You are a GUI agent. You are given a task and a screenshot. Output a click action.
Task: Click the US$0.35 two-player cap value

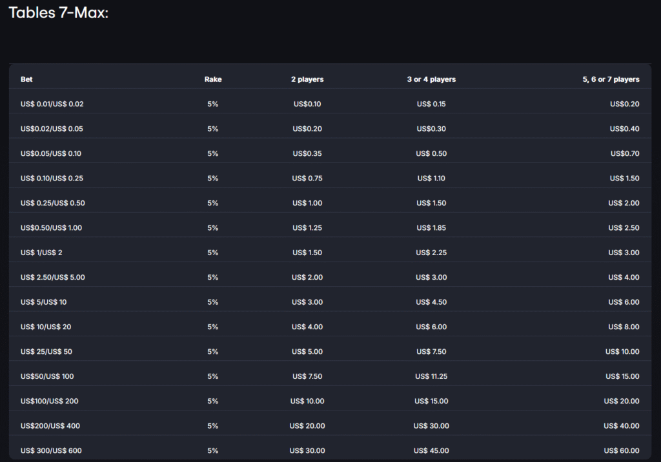pyautogui.click(x=307, y=154)
